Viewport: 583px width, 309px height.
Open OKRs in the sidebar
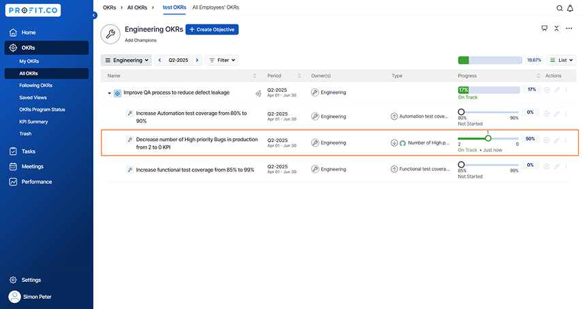(46, 48)
